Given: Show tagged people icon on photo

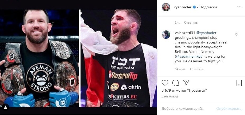Looking at the screenshot, I should [x=6, y=107].
